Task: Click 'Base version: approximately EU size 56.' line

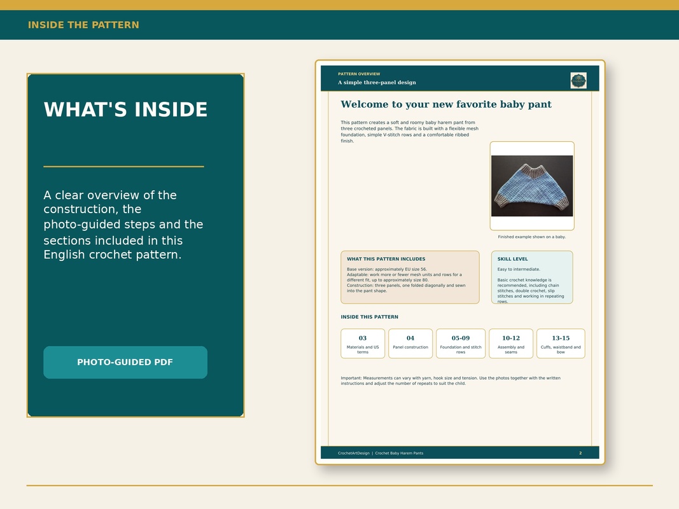Action: (x=387, y=269)
